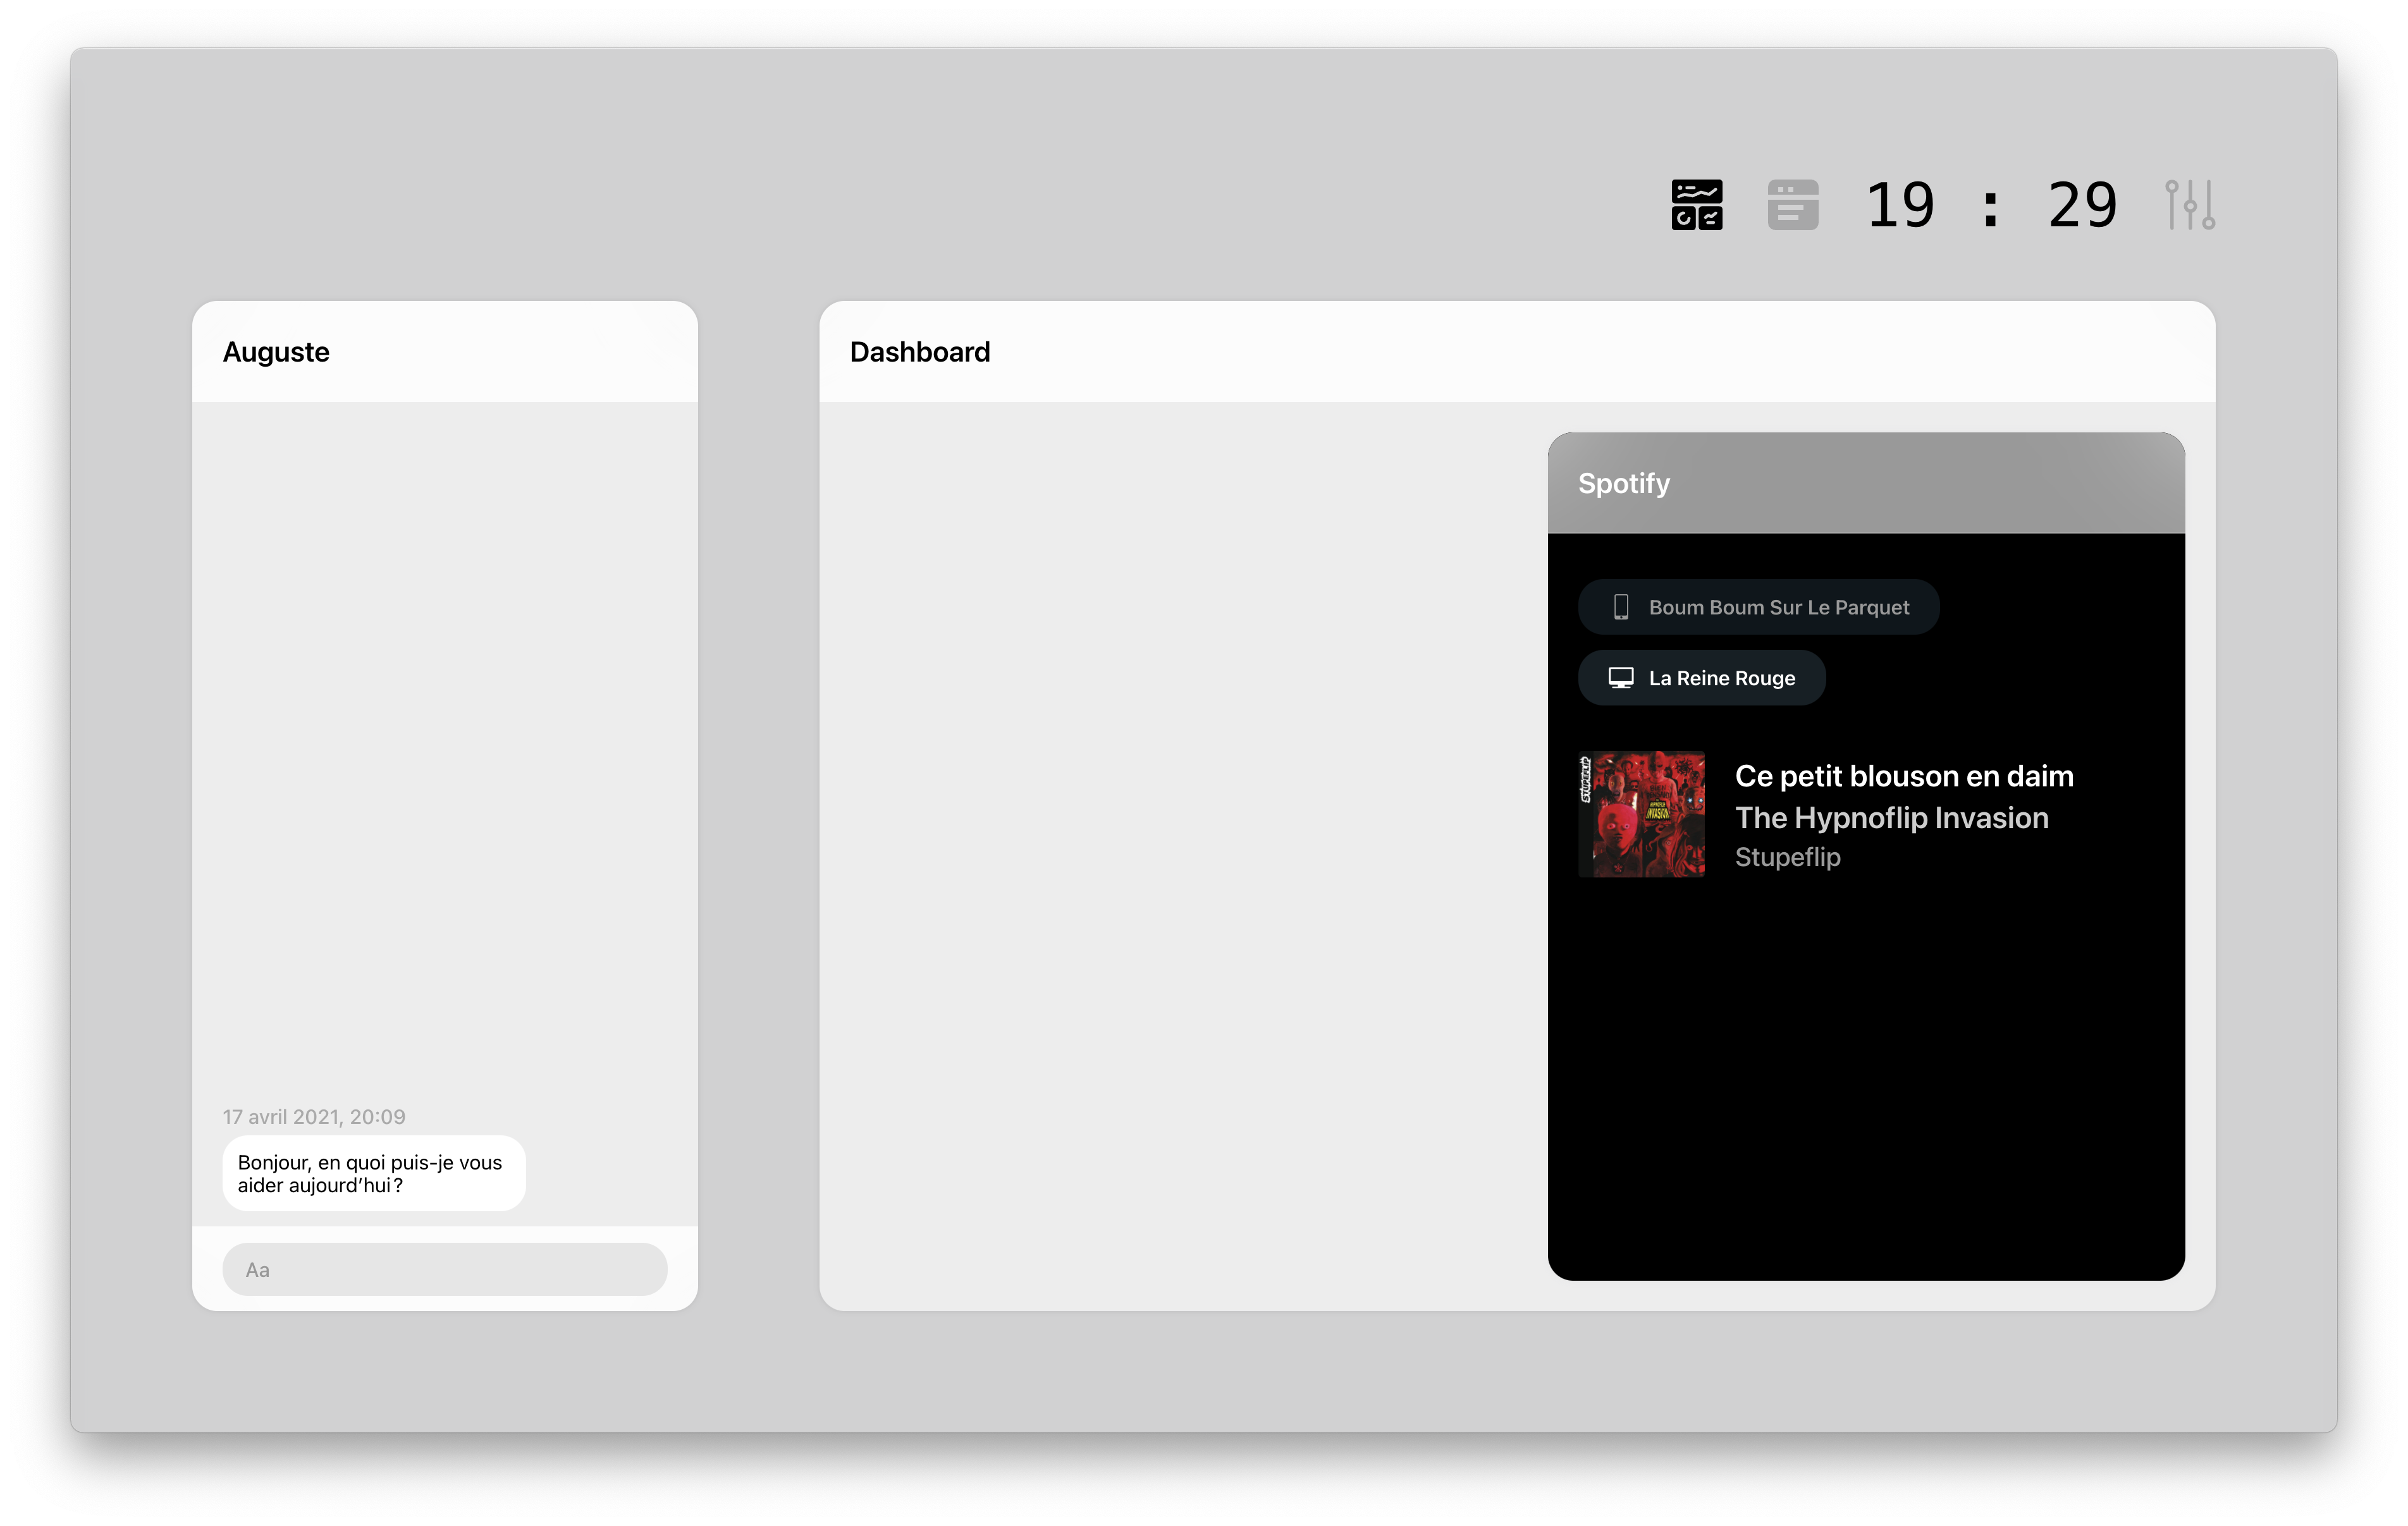2408x1526 pixels.
Task: Select the La Reine Rouge device
Action: click(x=1721, y=678)
